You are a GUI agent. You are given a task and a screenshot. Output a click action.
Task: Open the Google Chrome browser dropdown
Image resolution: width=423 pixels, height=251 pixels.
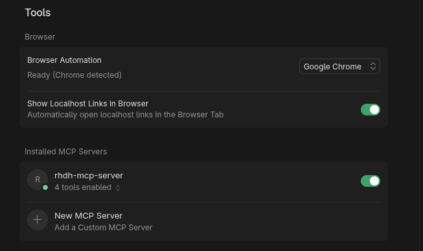coord(339,66)
